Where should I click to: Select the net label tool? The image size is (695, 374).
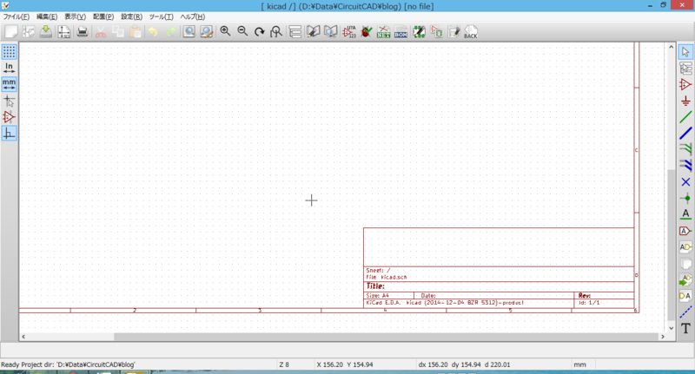(x=685, y=214)
